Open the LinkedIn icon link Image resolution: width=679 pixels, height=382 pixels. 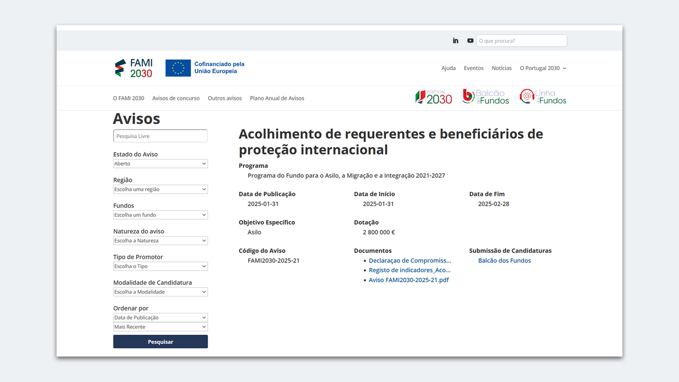click(455, 41)
